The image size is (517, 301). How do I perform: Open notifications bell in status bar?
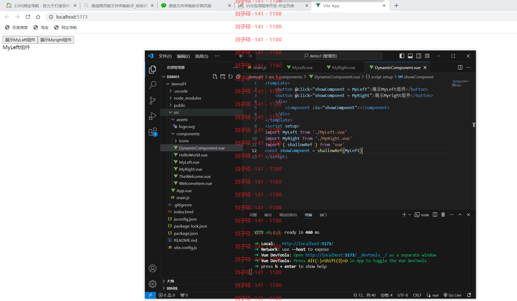(469, 295)
